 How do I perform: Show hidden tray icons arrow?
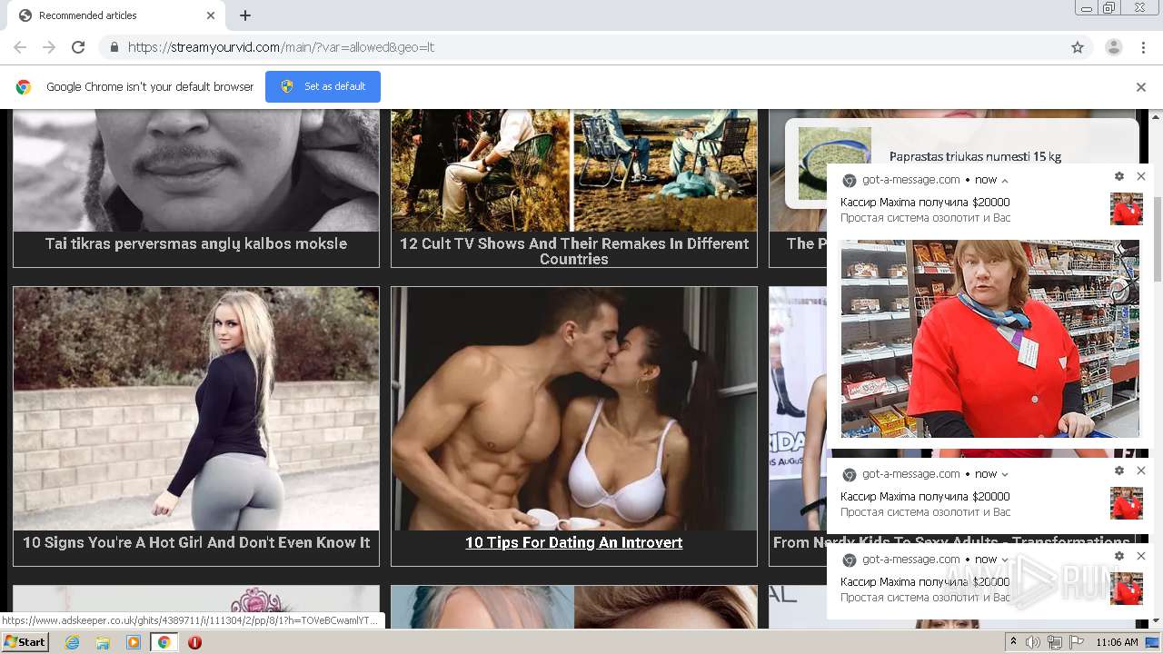pyautogui.click(x=1013, y=642)
